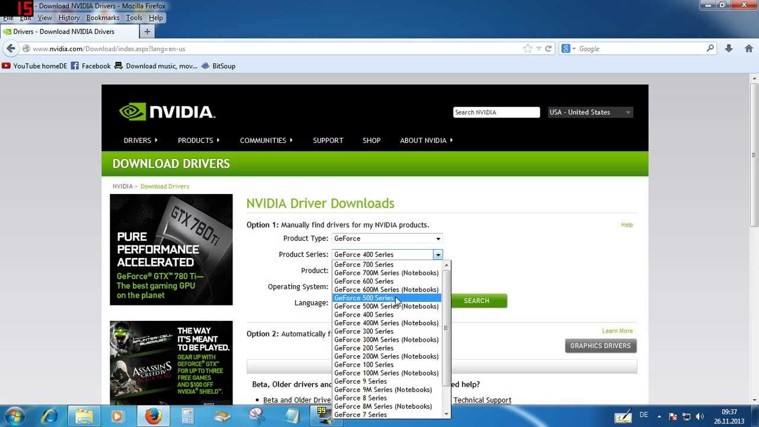Screen dimensions: 759x427
Task: Expand the DRIVERS navigation menu
Action: [141, 141]
